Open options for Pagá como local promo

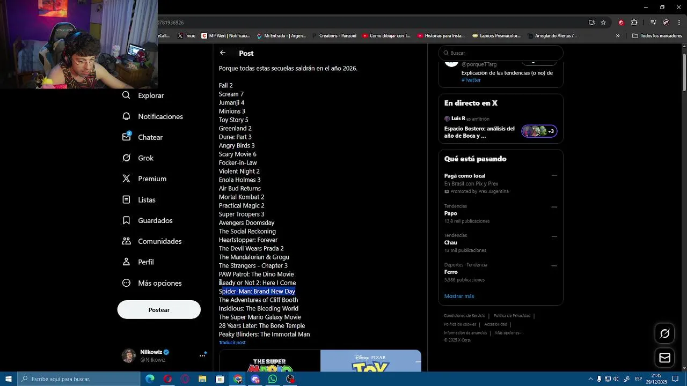click(554, 175)
